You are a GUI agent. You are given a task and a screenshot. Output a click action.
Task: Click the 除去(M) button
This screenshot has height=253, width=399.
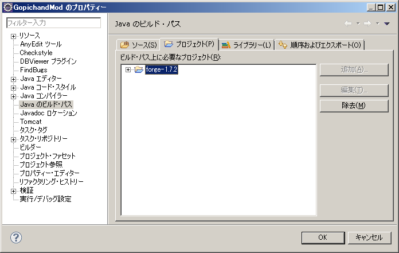click(354, 106)
